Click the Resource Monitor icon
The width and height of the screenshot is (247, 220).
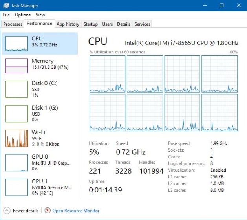(x=48, y=211)
